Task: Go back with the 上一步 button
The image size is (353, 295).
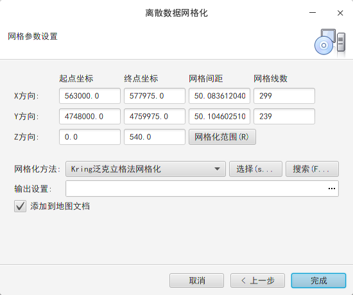Action: [257, 280]
